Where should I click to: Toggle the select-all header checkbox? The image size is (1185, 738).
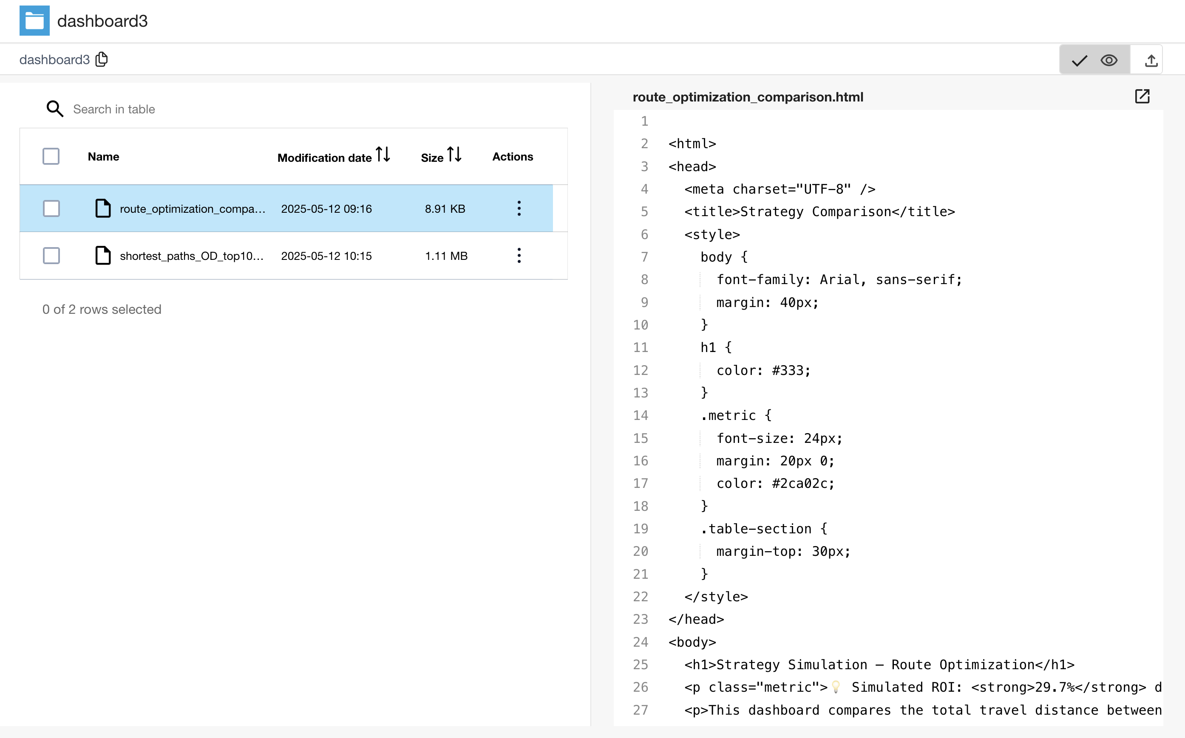click(51, 156)
